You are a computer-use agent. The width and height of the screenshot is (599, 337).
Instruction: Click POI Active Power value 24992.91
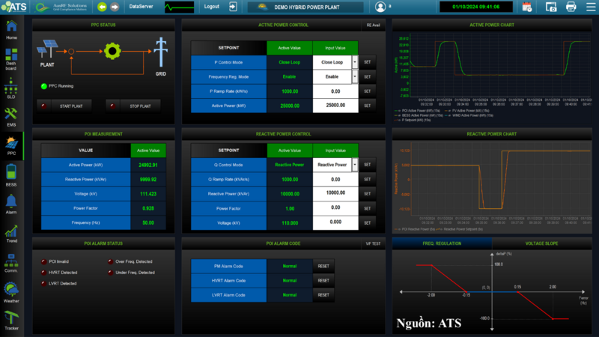coord(148,165)
